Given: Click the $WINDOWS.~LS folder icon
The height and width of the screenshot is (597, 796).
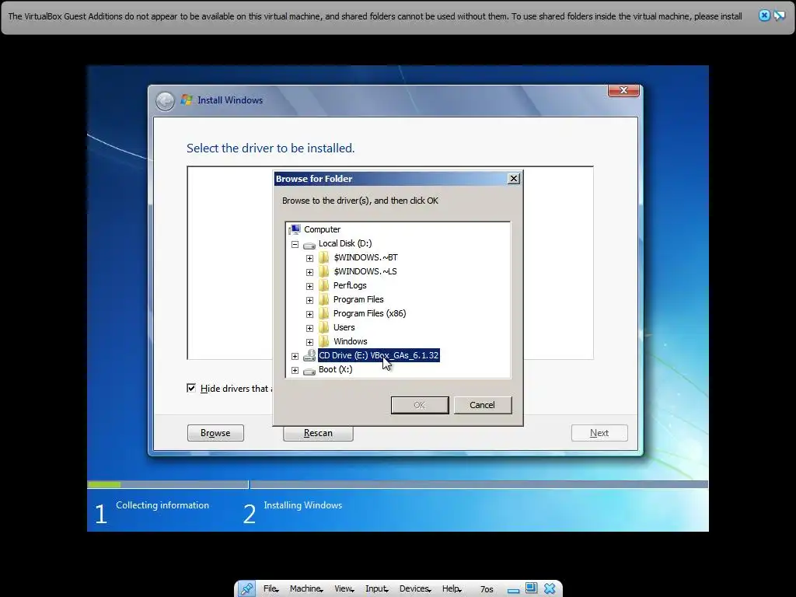Looking at the screenshot, I should coord(323,271).
